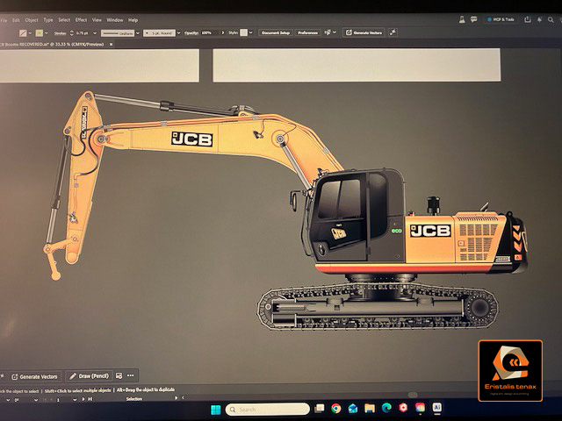Open the Object menu
Viewport: 562px width, 421px height.
tap(32, 20)
